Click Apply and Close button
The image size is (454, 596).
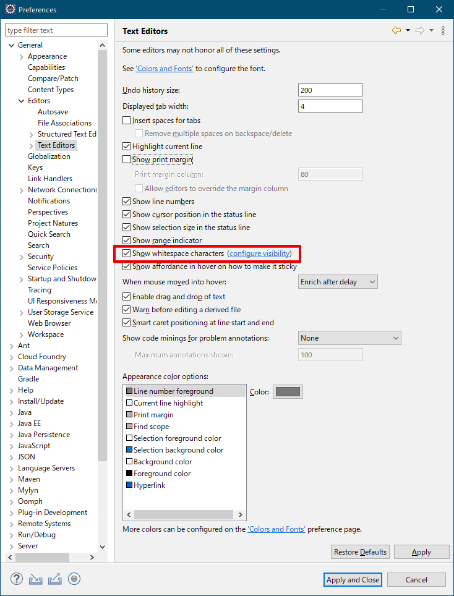click(x=353, y=580)
